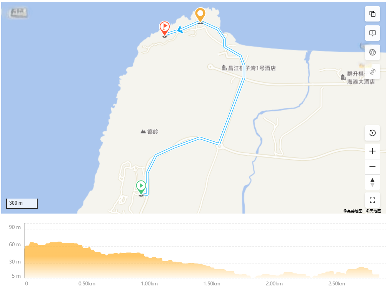This screenshot has height=290, width=389.
Task: Click the 镖岭 mountain label
Action: [x=150, y=132]
